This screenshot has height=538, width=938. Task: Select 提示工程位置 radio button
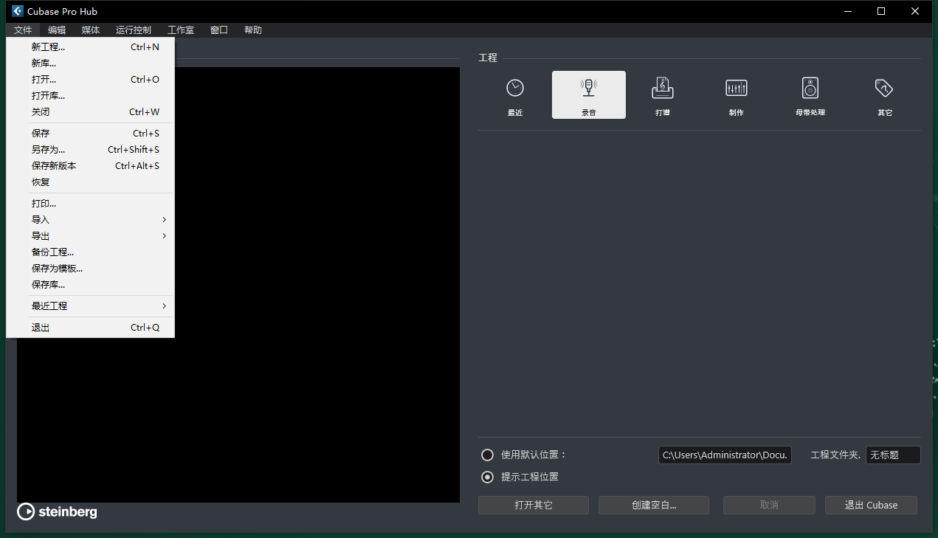pyautogui.click(x=487, y=477)
